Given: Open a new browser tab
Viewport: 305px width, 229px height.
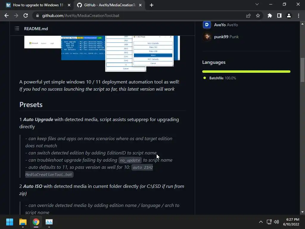Looking at the screenshot, I should coord(152,5).
